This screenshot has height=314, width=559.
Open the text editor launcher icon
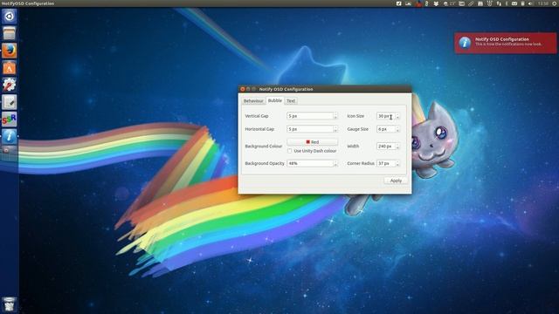click(x=10, y=102)
